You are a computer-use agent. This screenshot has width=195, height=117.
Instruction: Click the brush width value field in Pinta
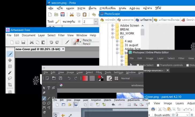(88, 22)
